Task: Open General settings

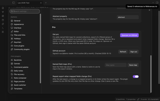Action: [x=17, y=21]
